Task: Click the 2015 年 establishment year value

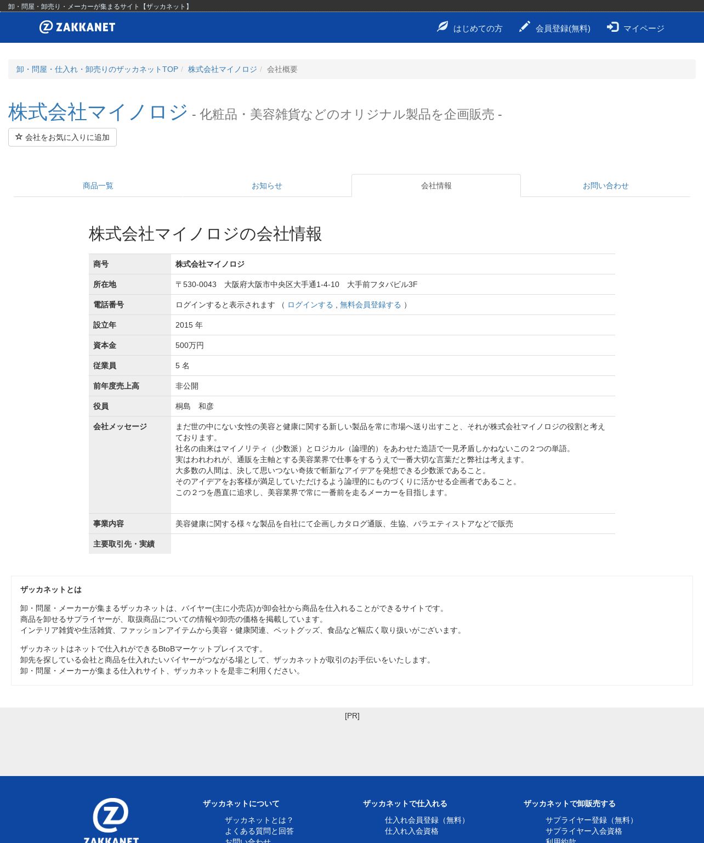Action: pos(189,325)
